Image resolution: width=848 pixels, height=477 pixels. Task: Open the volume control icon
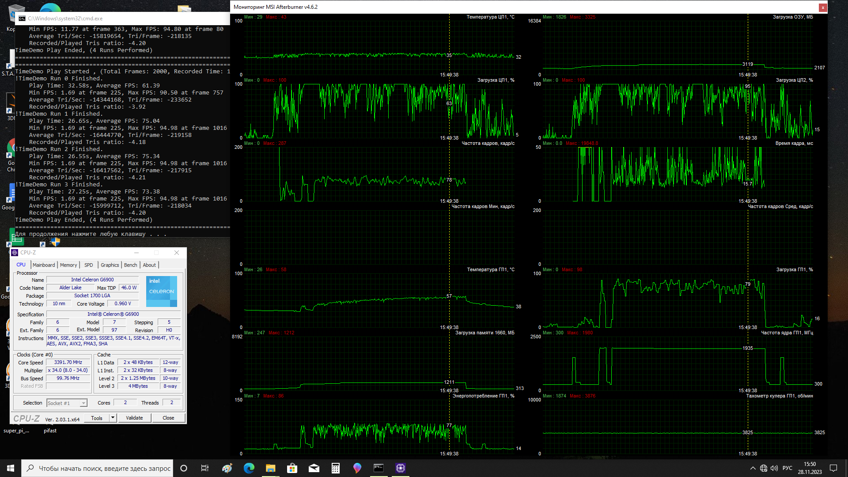pyautogui.click(x=774, y=468)
